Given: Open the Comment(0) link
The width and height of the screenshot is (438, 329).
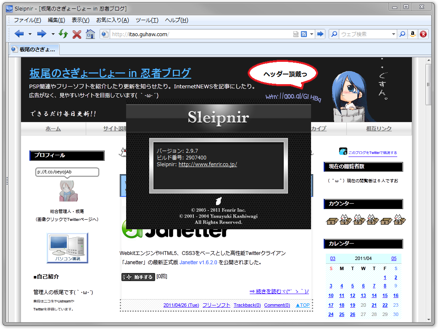Looking at the screenshot, I should click(277, 305).
